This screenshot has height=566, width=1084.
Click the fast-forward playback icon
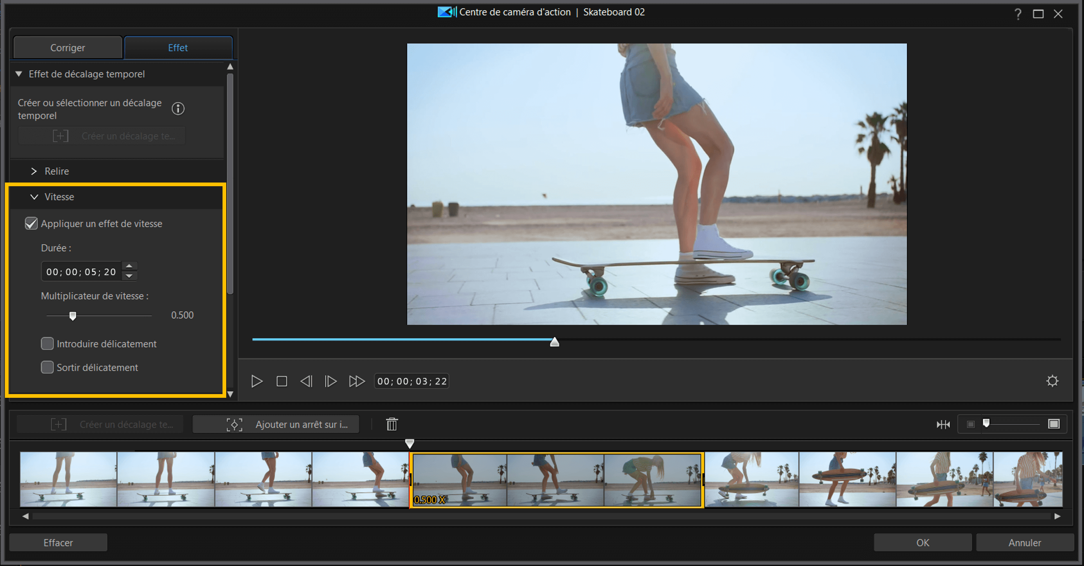pos(356,381)
